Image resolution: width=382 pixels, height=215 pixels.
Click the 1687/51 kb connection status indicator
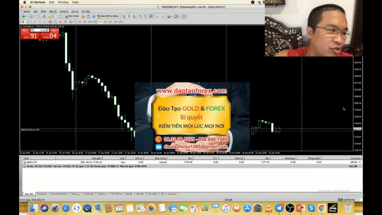click(346, 200)
